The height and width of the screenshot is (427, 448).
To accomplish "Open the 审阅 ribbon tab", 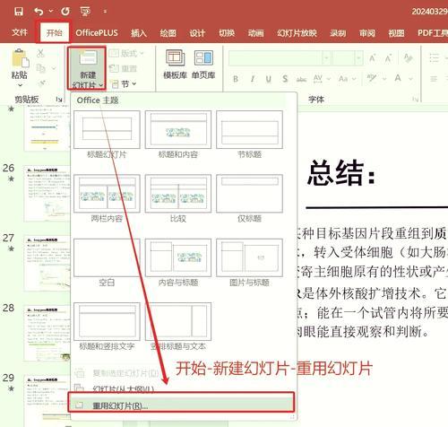I will tap(367, 32).
